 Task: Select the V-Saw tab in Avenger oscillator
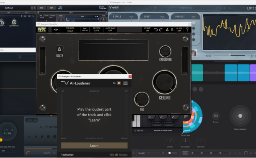pyautogui.click(x=41, y=15)
